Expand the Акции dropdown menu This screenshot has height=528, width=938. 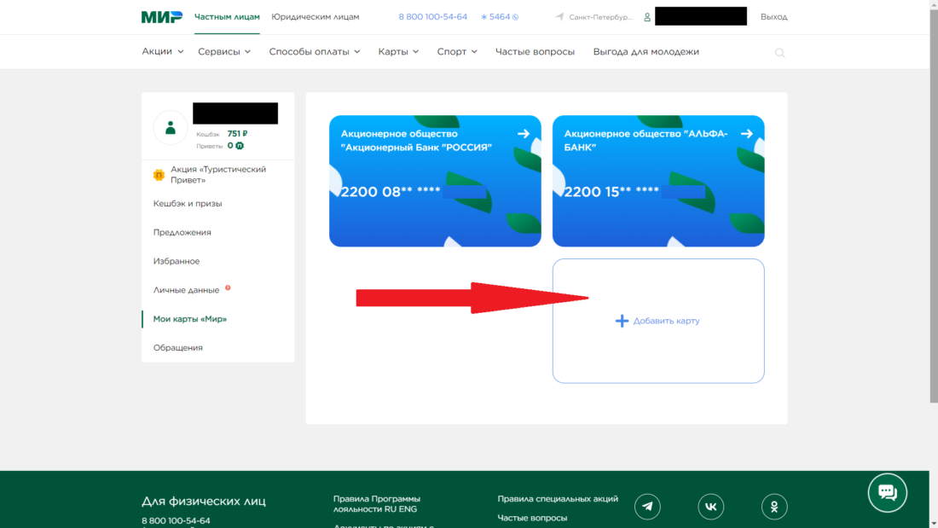click(x=163, y=52)
